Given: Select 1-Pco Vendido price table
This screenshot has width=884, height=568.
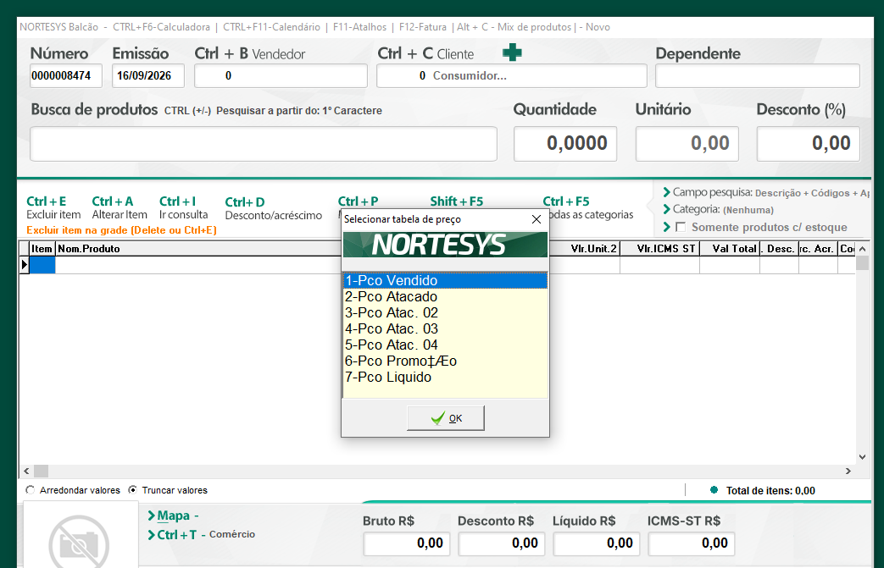Looking at the screenshot, I should (x=445, y=280).
